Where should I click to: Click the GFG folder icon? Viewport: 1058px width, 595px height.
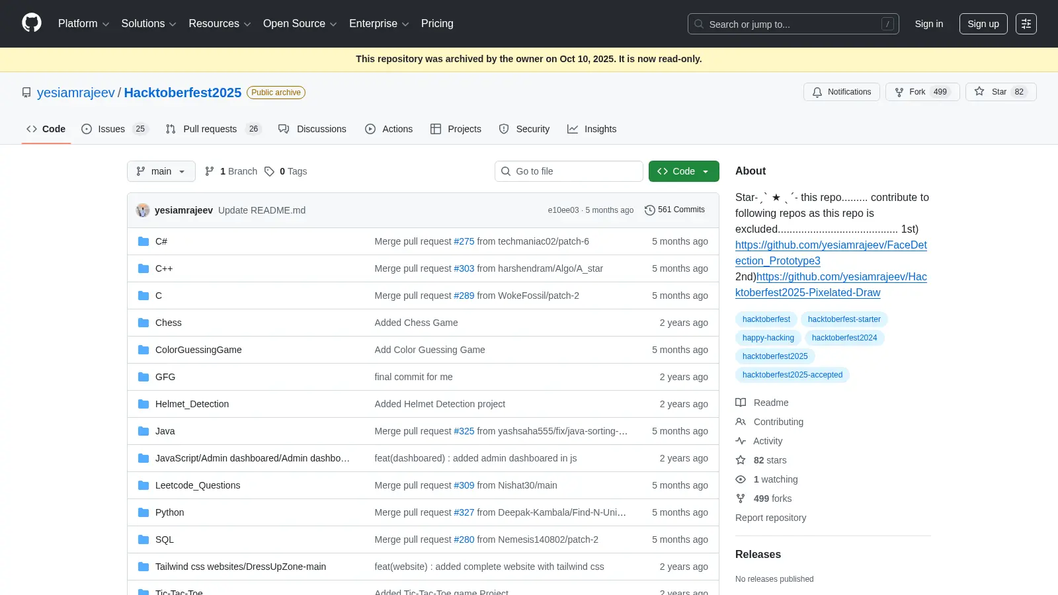click(x=143, y=377)
